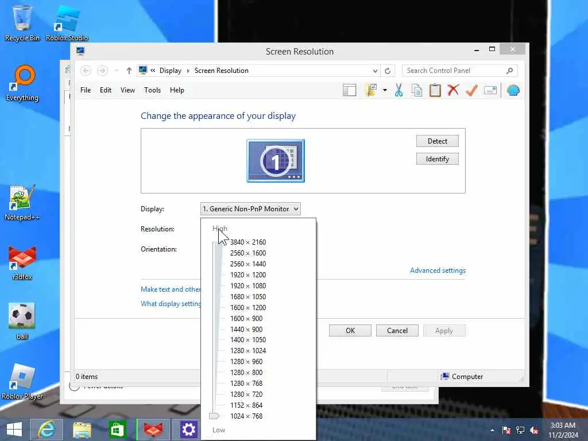Open the address bar history dropdown
Image resolution: width=588 pixels, height=441 pixels.
[375, 71]
